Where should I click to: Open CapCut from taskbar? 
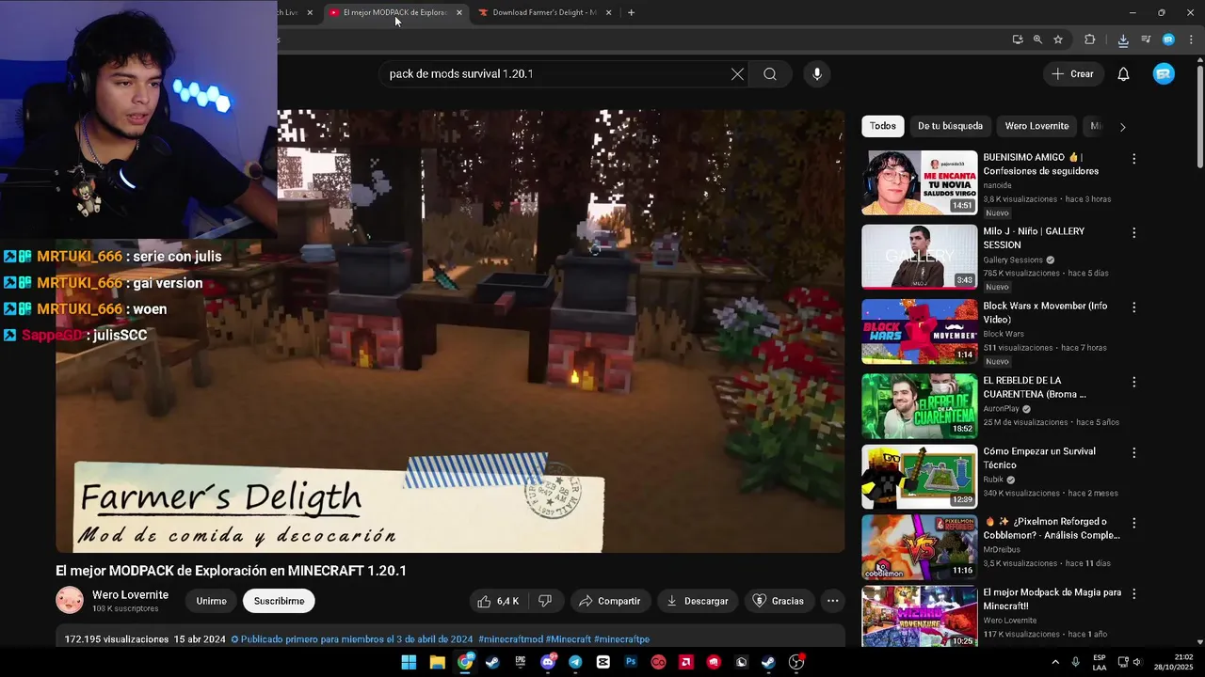tap(602, 662)
